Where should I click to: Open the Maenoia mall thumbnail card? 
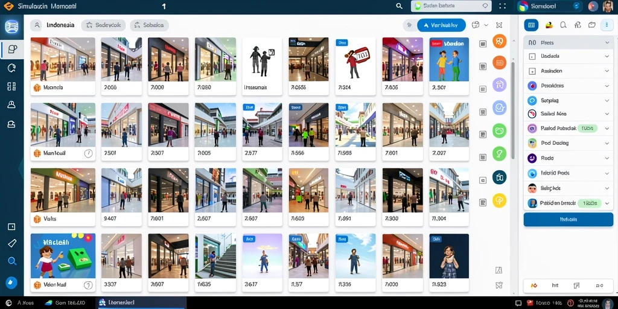coord(63,66)
